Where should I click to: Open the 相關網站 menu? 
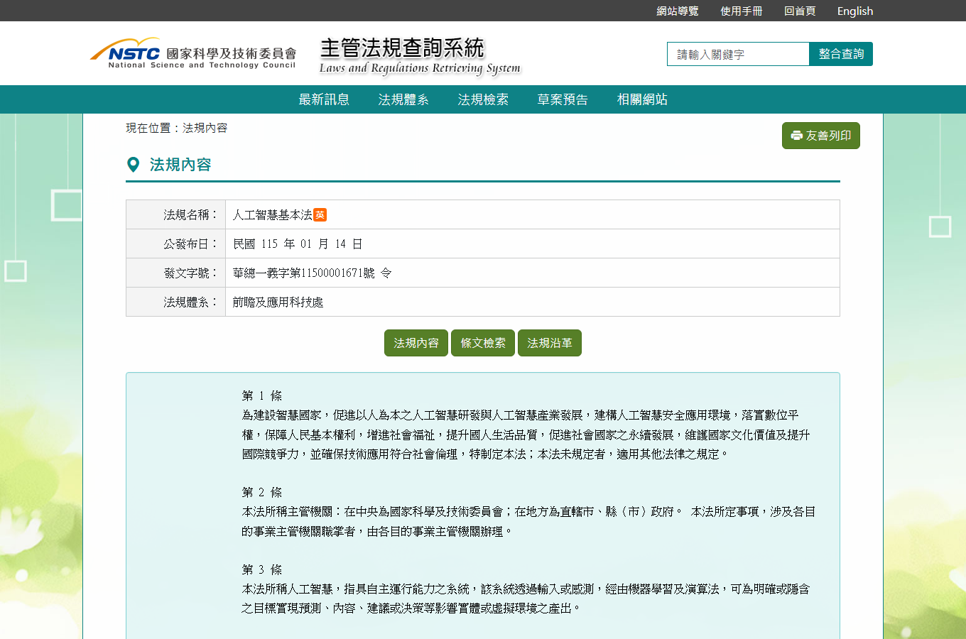[x=642, y=99]
